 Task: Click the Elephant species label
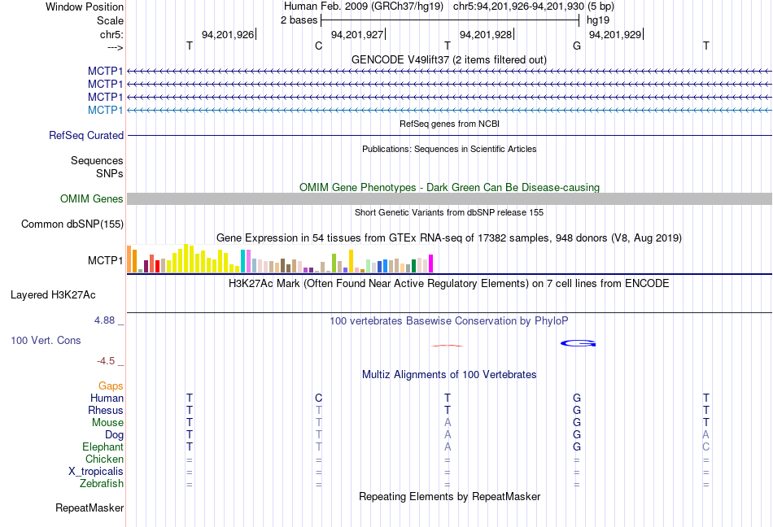click(103, 446)
